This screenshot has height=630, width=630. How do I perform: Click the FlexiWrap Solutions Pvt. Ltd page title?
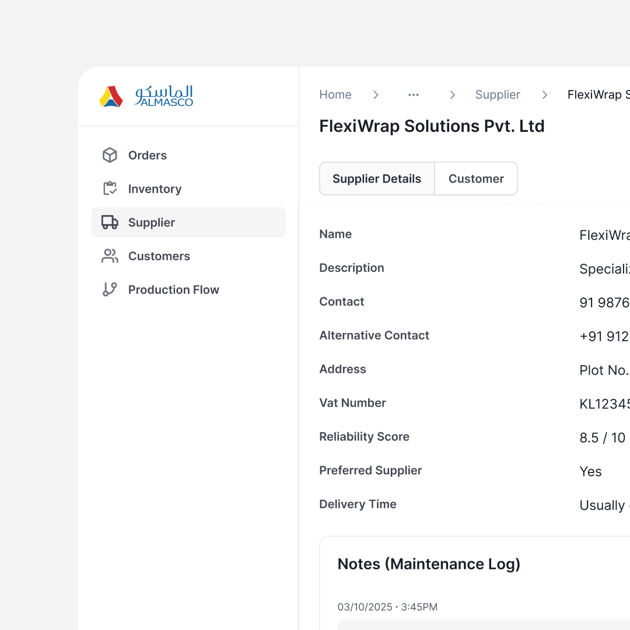432,126
